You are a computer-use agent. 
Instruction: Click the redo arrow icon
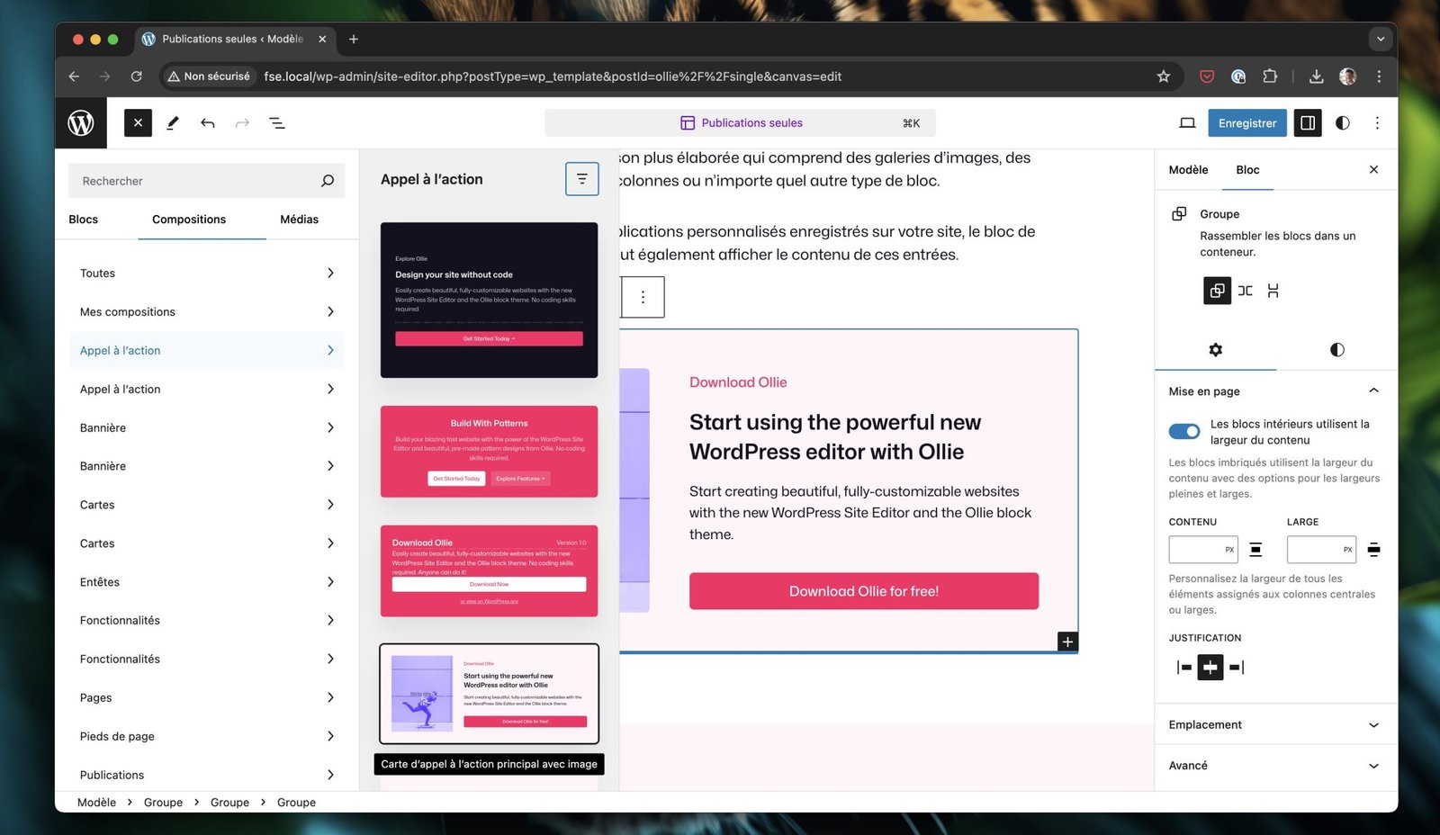point(241,122)
